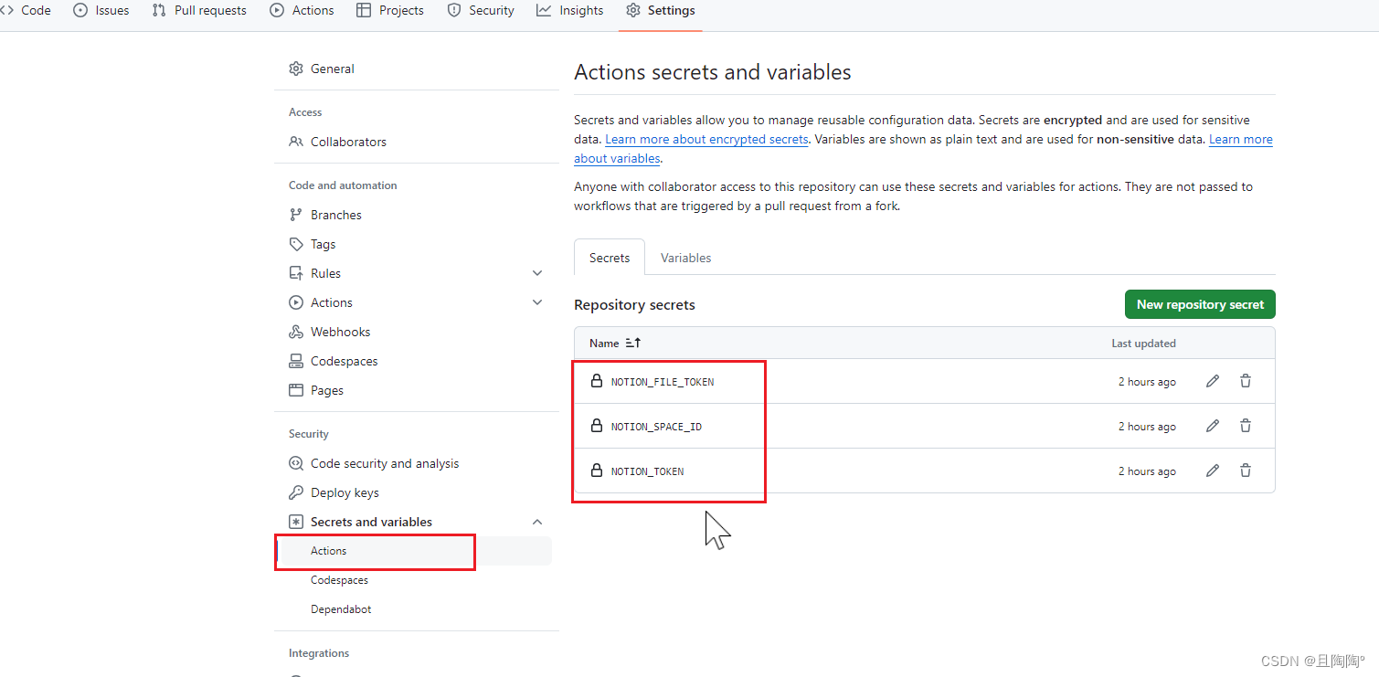
Task: Follow Learn more about encrypted secrets link
Action: (x=706, y=139)
